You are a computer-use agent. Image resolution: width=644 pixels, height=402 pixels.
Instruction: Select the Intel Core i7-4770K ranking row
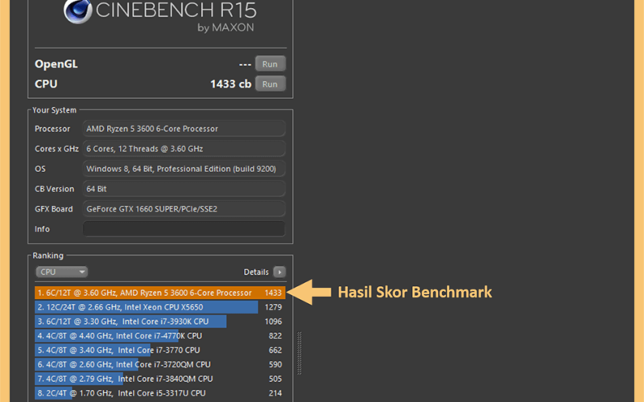tap(159, 335)
